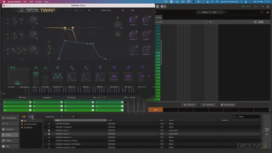Select the Mod EG envelope thumbnail
This screenshot has width=272, height=153.
86,76
